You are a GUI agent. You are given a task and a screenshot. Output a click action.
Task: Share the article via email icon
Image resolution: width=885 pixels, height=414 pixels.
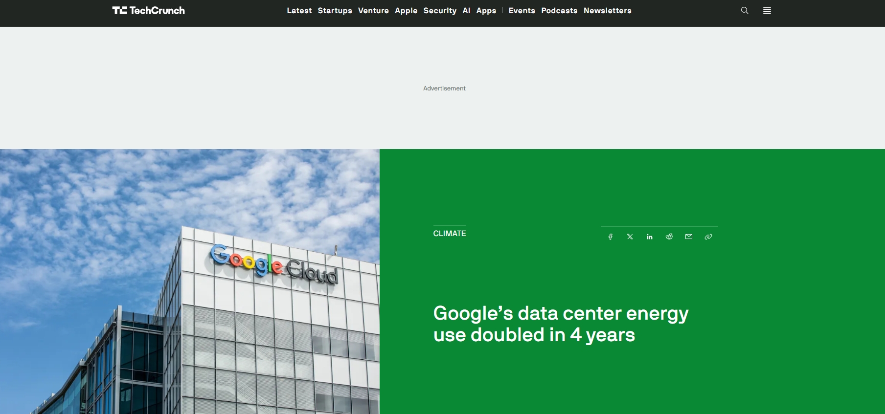click(689, 237)
